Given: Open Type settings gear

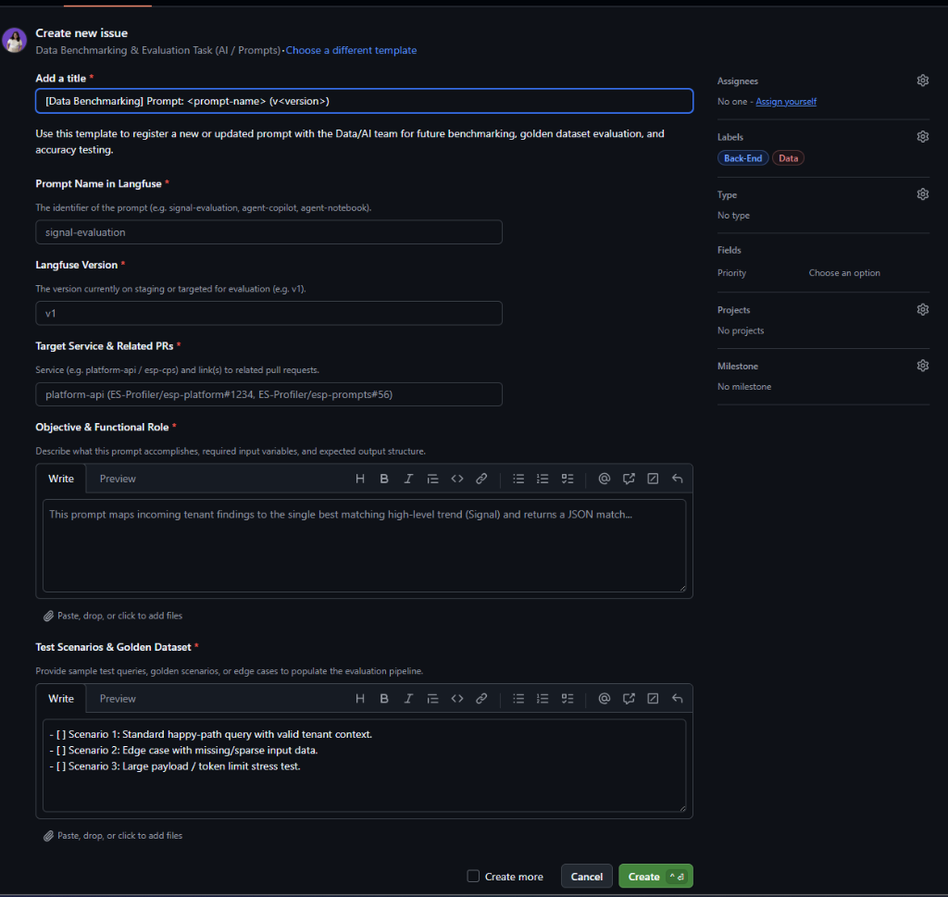Looking at the screenshot, I should tap(923, 194).
